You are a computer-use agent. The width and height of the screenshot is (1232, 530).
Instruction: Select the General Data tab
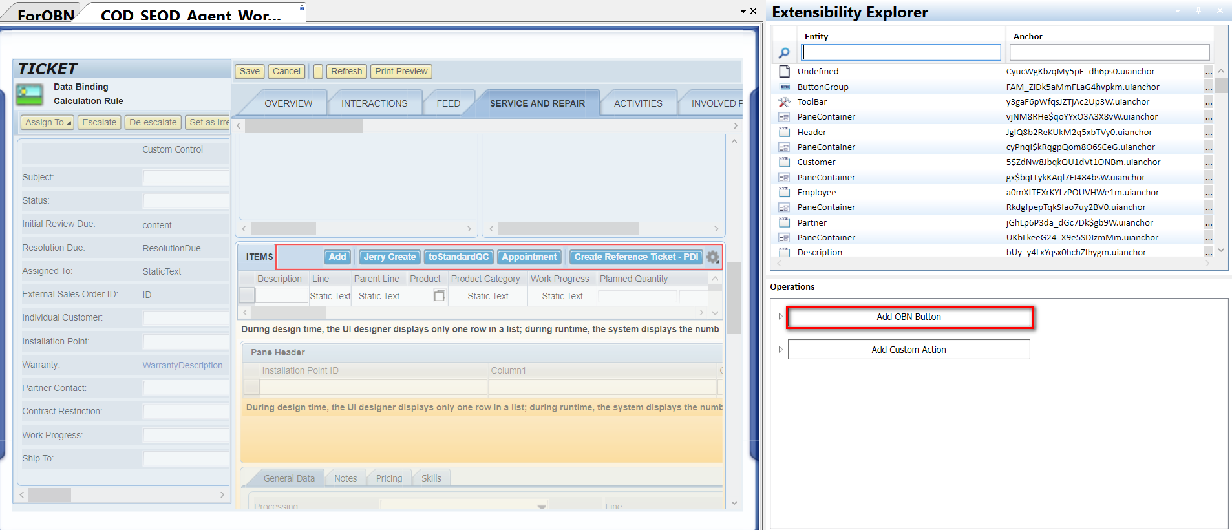tap(289, 478)
